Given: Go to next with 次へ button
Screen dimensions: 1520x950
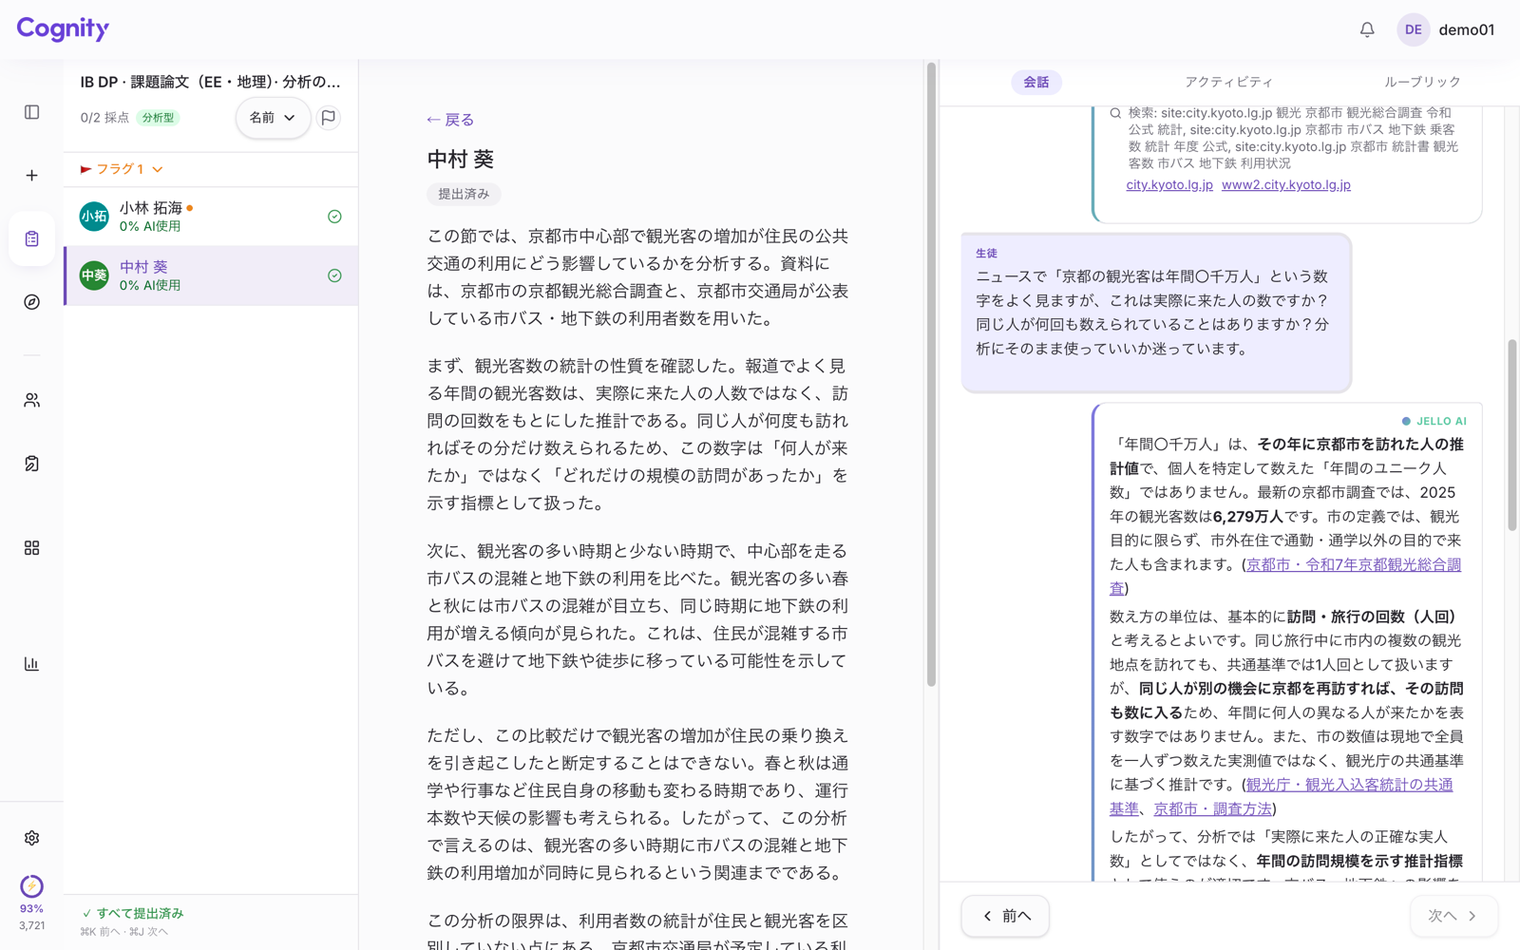Looking at the screenshot, I should coord(1453,916).
